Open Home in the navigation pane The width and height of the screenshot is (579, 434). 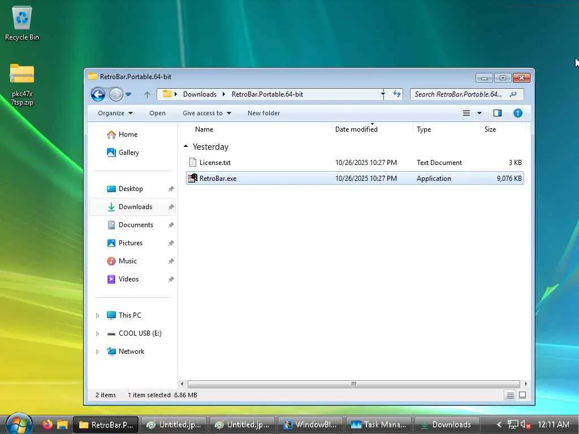[x=128, y=134]
